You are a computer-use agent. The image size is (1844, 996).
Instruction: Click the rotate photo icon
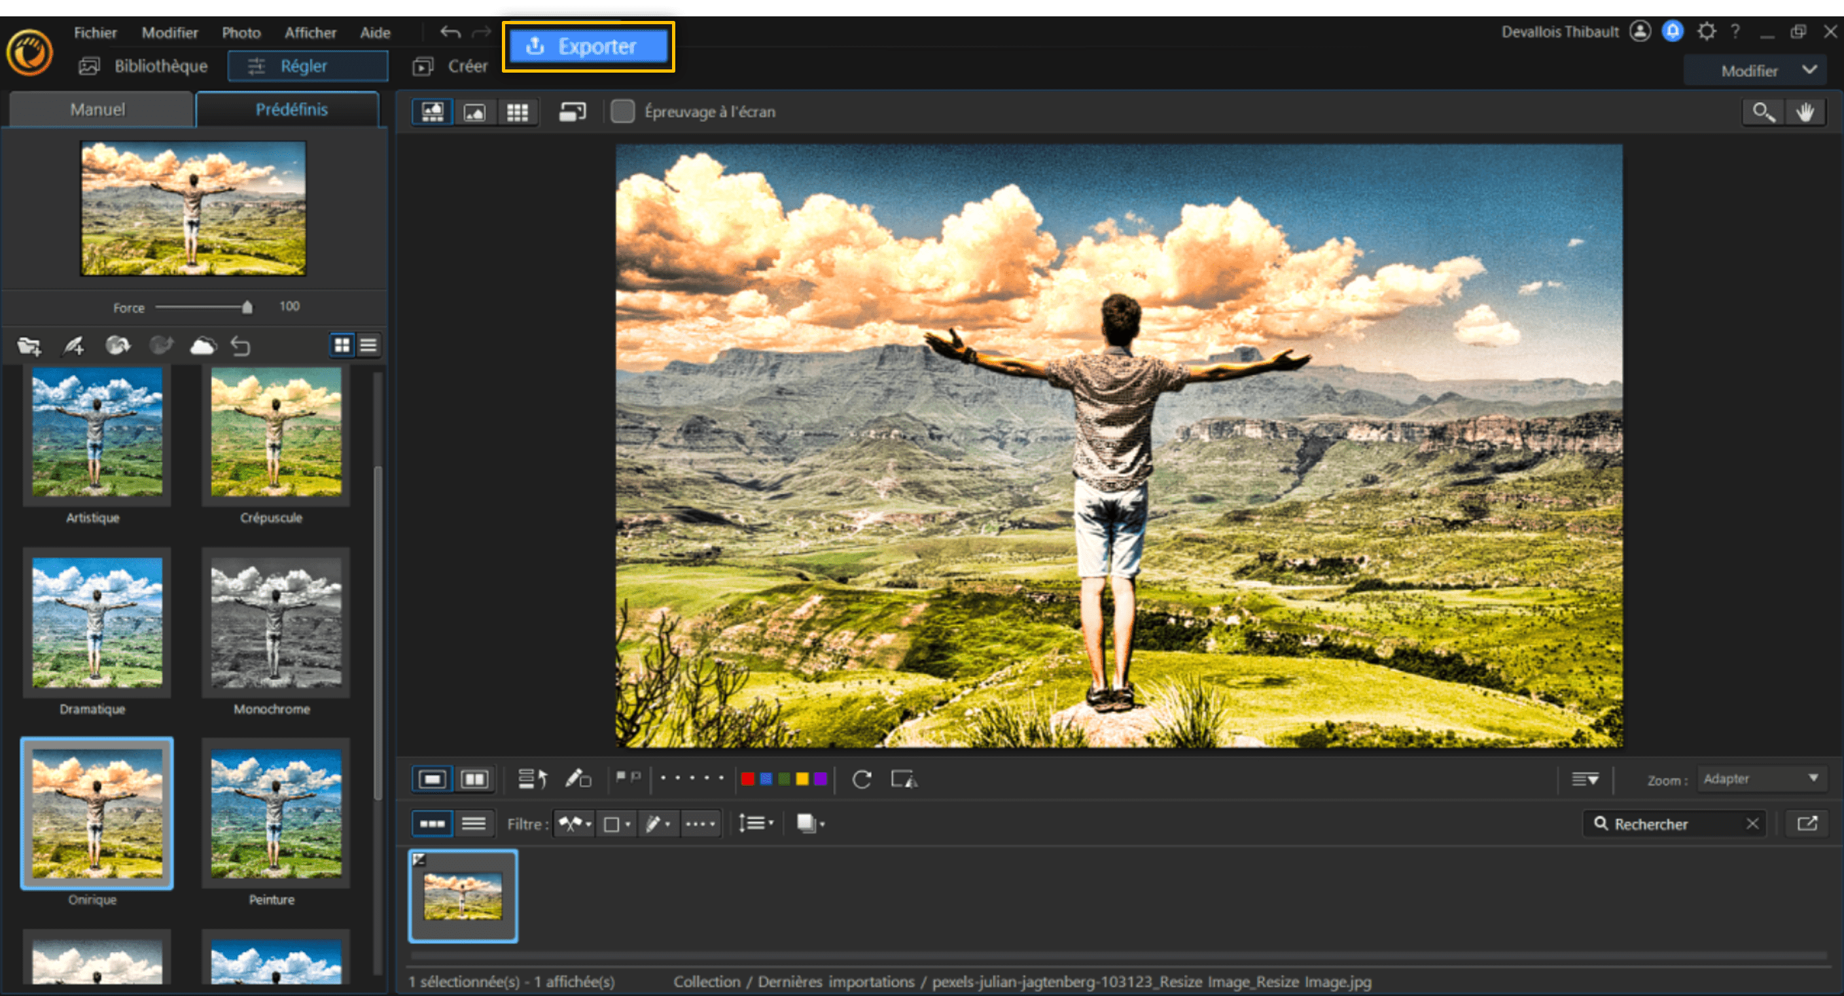click(x=862, y=779)
